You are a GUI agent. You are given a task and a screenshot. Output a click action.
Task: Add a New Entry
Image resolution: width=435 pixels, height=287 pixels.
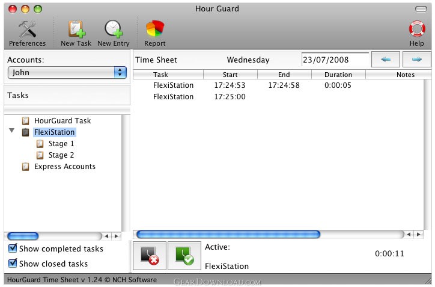[113, 34]
